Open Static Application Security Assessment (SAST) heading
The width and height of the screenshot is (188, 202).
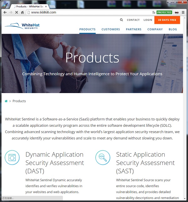145,163
